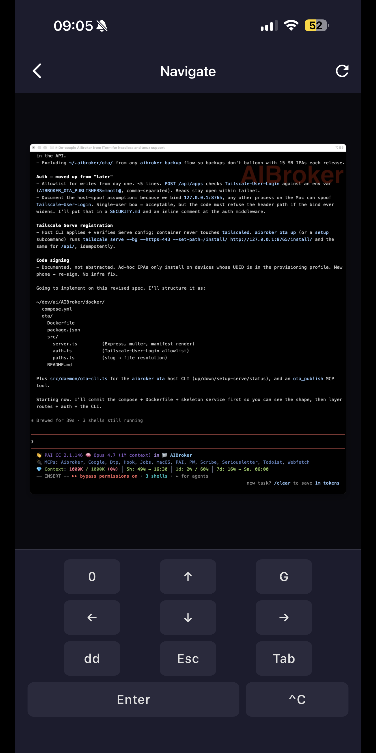Viewport: 376px width, 753px height.
Task: Click 'paths.ts' in the file tree
Action: [64, 358]
